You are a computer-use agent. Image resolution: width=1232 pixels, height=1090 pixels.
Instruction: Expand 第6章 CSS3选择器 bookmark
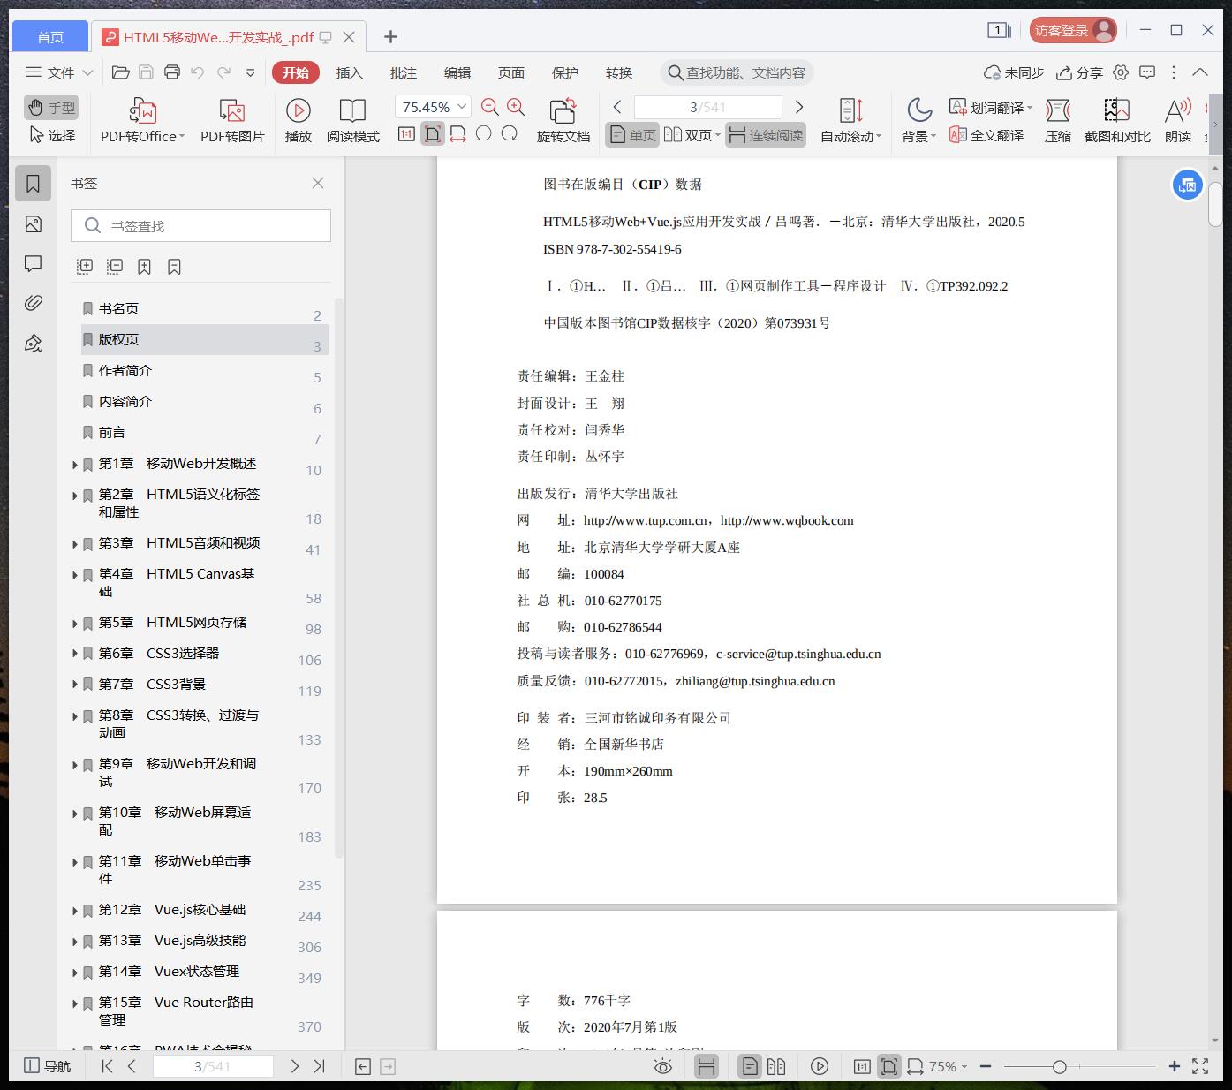(75, 655)
